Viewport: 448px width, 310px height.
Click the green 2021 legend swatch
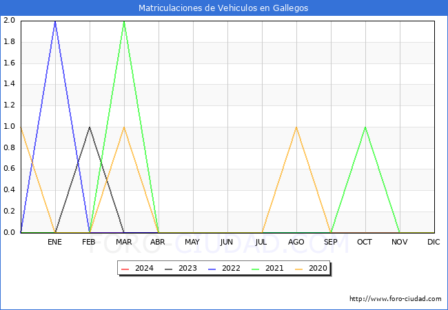point(256,269)
